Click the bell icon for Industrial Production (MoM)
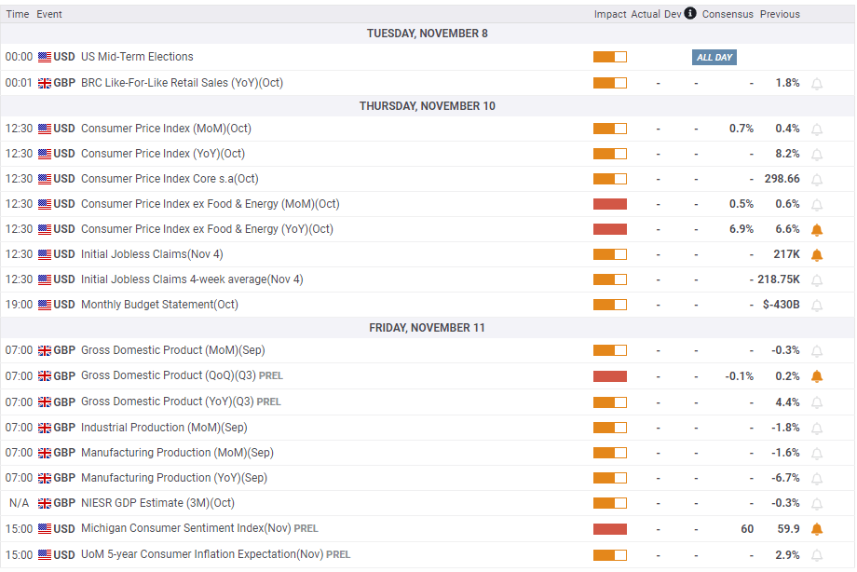Viewport: 857px width, 572px height. coord(817,429)
